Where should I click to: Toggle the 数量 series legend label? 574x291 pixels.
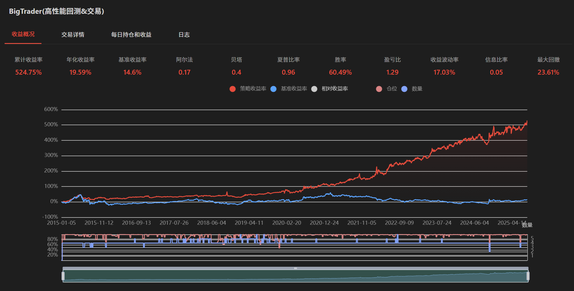(x=417, y=89)
